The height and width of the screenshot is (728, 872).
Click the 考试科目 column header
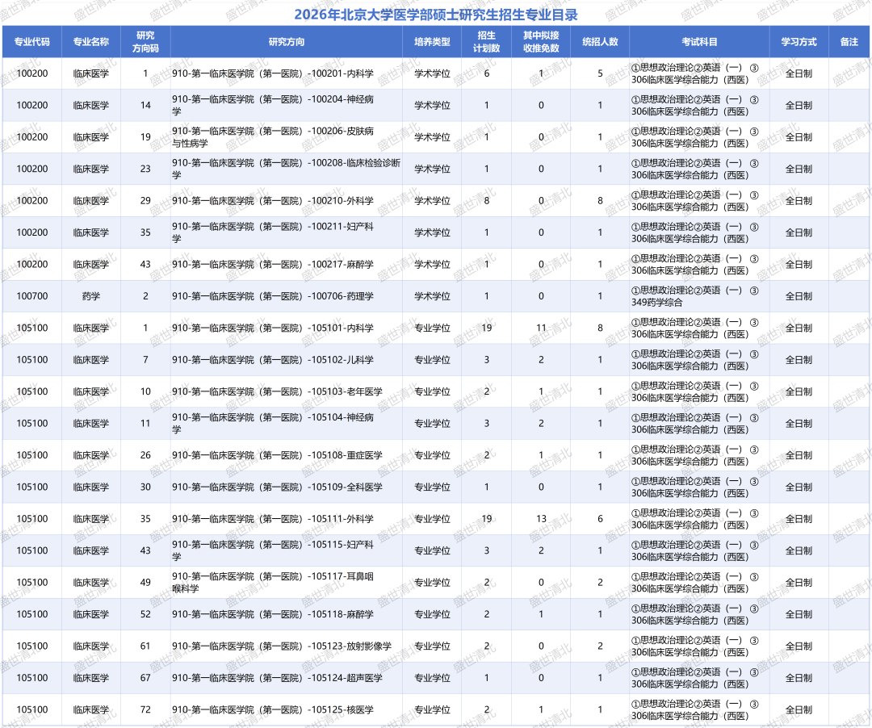[699, 42]
